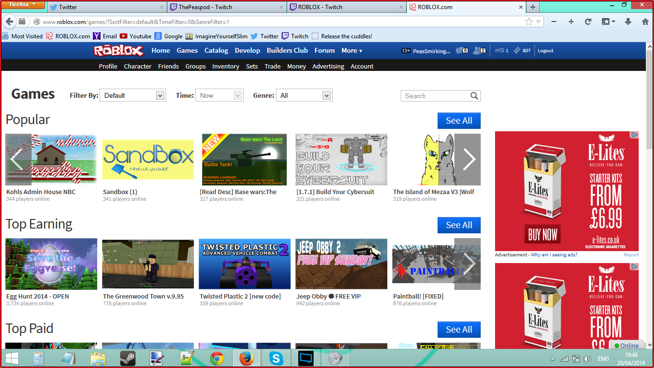Image resolution: width=654 pixels, height=368 pixels.
Task: Click See All for Top Paid games
Action: [459, 330]
